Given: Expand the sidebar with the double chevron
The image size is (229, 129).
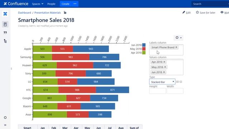Looking at the screenshot, I should click(x=5, y=125).
